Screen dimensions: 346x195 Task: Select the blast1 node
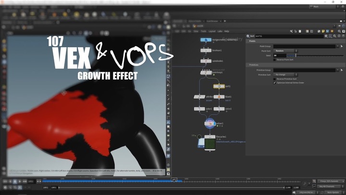coord(219,97)
